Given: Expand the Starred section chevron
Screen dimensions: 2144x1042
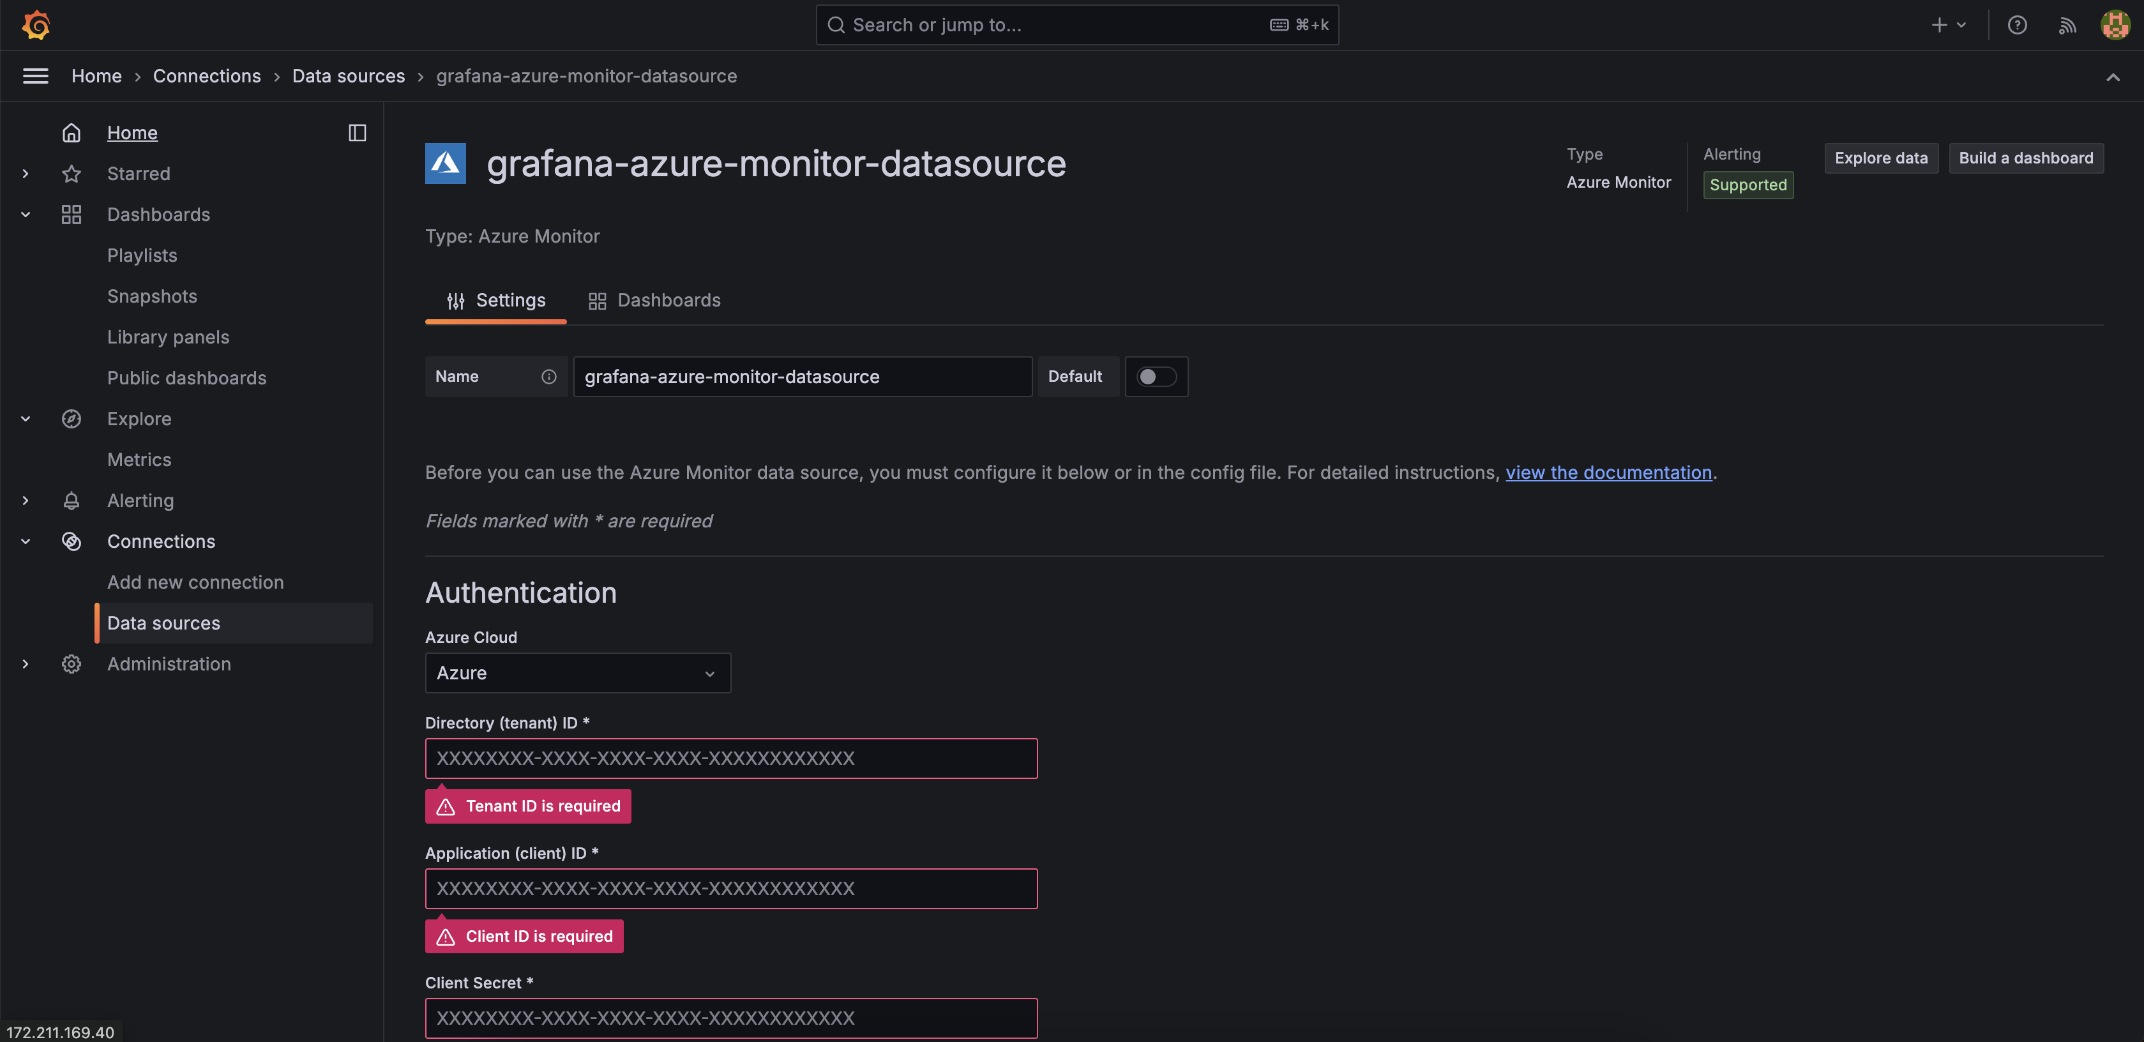Looking at the screenshot, I should point(26,174).
